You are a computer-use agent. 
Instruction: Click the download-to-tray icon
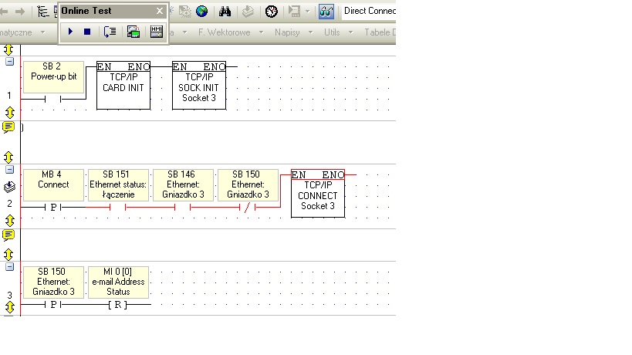(x=248, y=12)
